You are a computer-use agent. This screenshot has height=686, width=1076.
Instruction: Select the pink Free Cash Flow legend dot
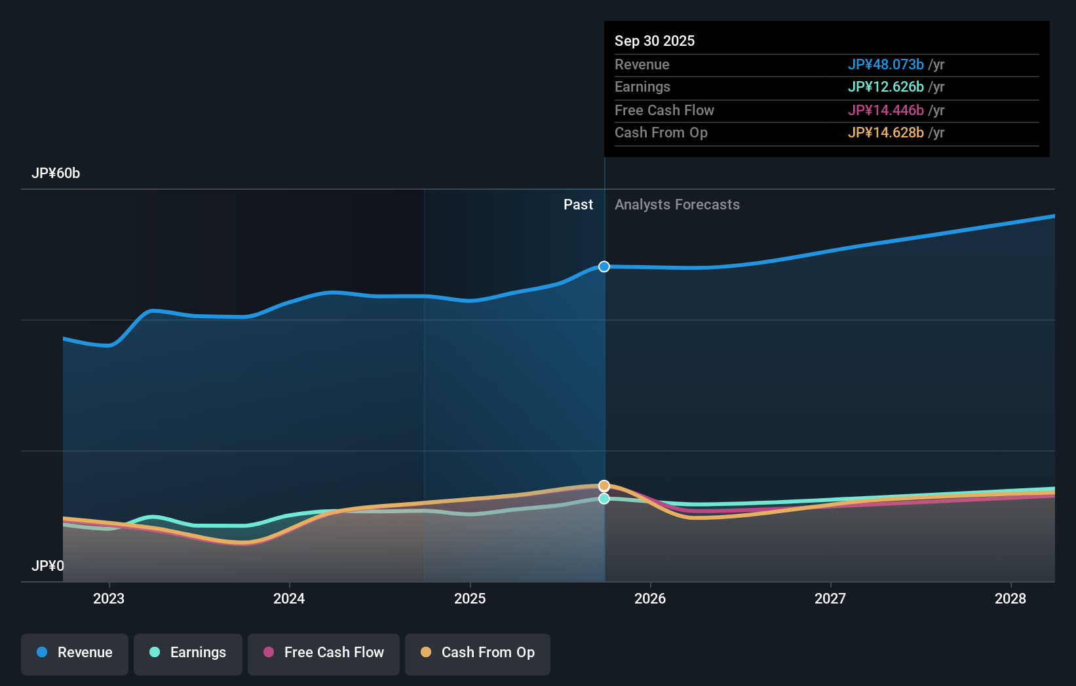pos(270,653)
